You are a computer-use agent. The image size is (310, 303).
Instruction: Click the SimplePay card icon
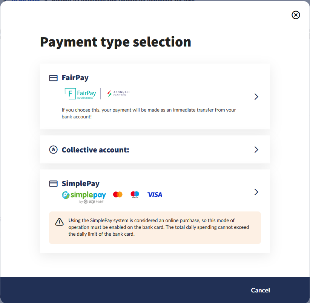53,184
